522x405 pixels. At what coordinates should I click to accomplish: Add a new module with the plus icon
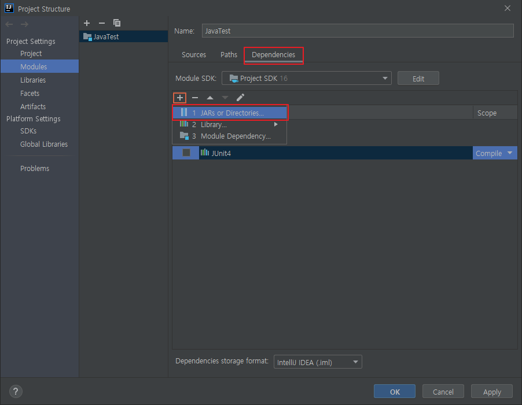[87, 23]
